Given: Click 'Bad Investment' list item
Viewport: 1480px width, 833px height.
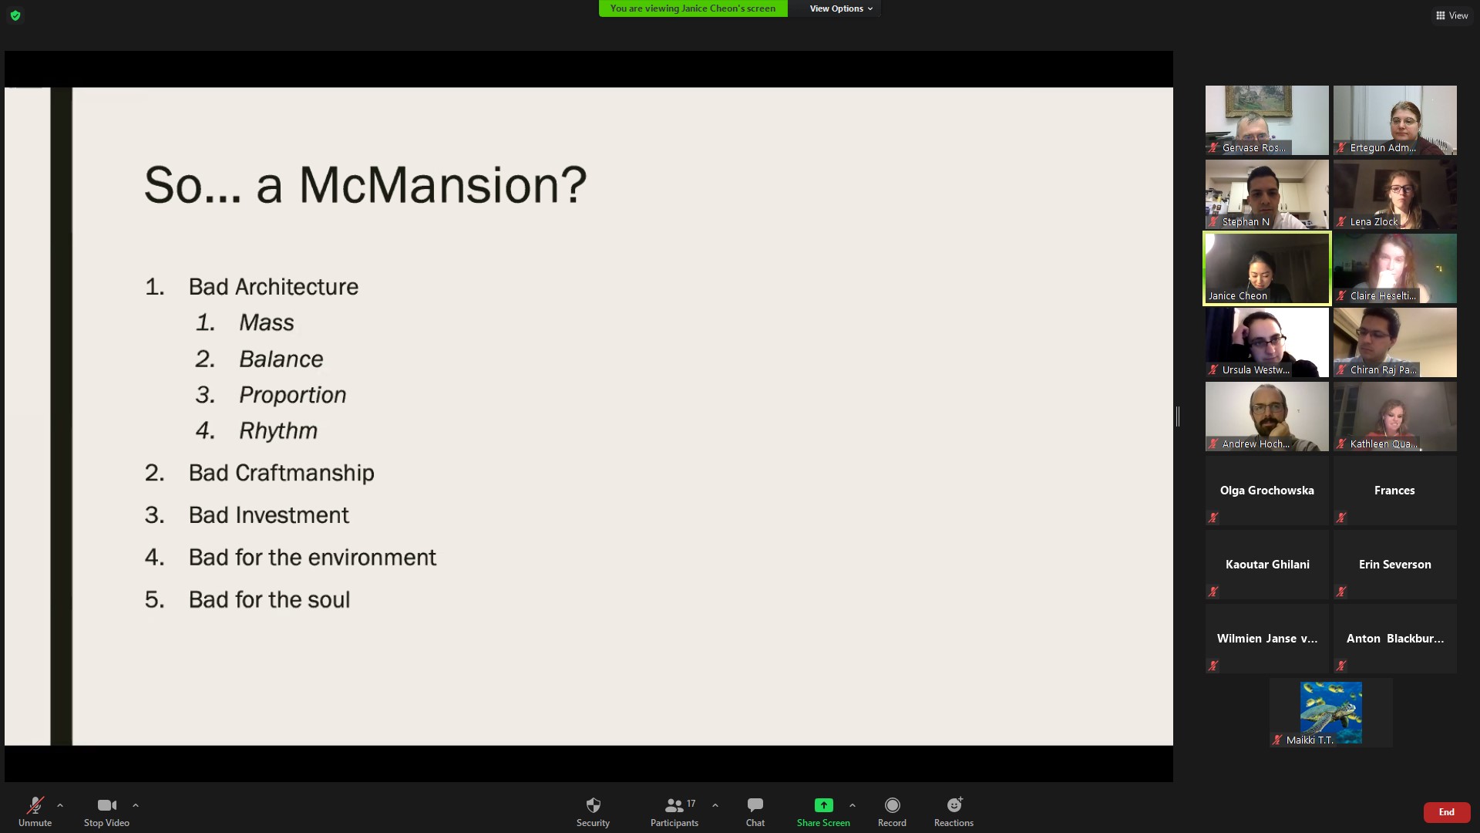Looking at the screenshot, I should 269,515.
